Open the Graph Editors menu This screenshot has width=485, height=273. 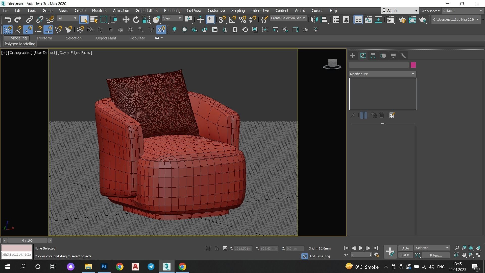pos(147,11)
